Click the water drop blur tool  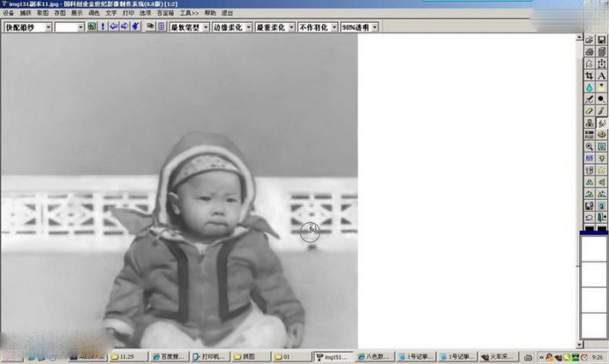point(590,88)
